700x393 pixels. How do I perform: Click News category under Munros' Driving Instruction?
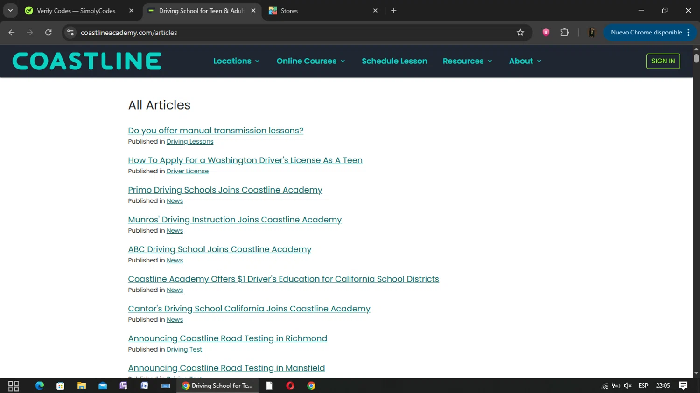click(175, 231)
